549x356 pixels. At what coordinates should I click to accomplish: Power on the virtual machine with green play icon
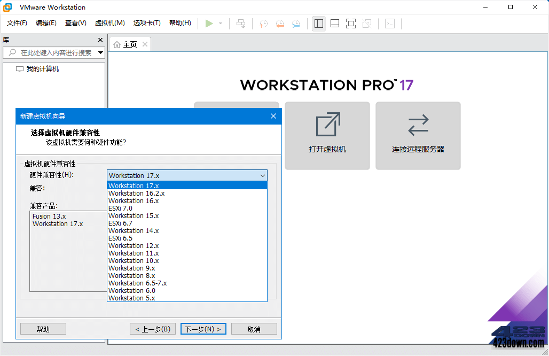(210, 23)
